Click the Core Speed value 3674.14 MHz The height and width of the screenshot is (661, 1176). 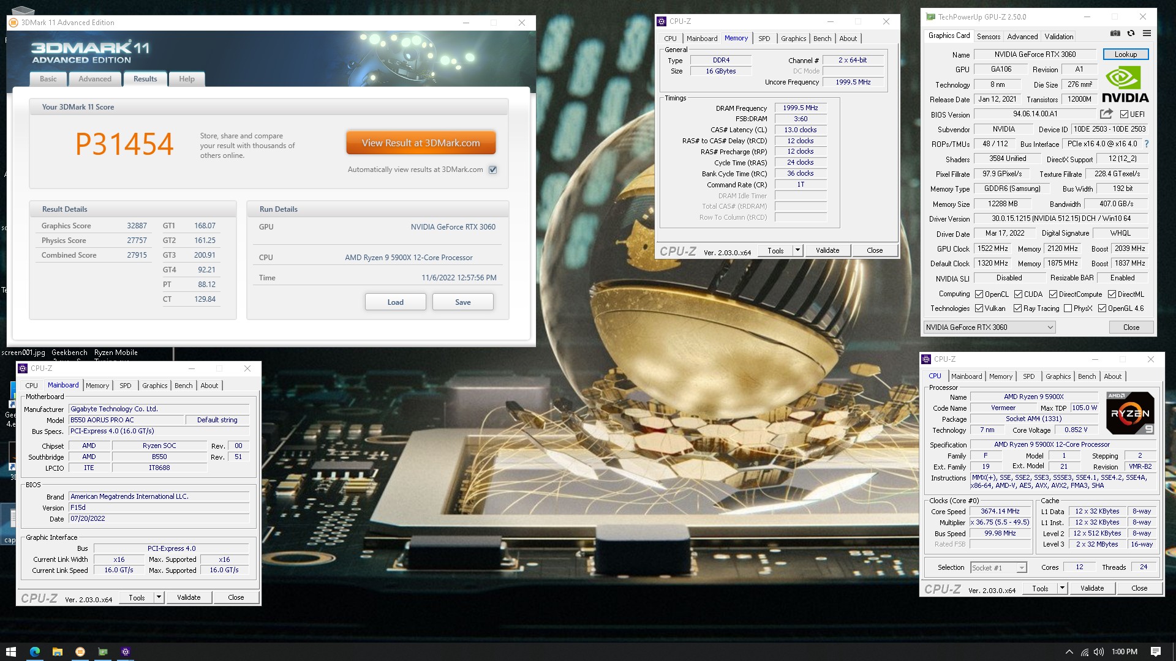point(1000,512)
